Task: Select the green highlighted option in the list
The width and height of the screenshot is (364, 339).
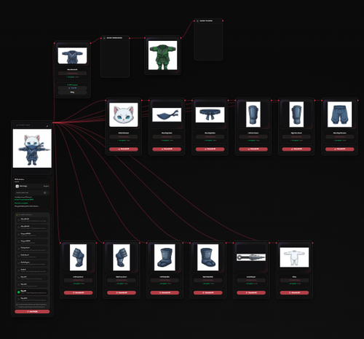Action: point(32,292)
